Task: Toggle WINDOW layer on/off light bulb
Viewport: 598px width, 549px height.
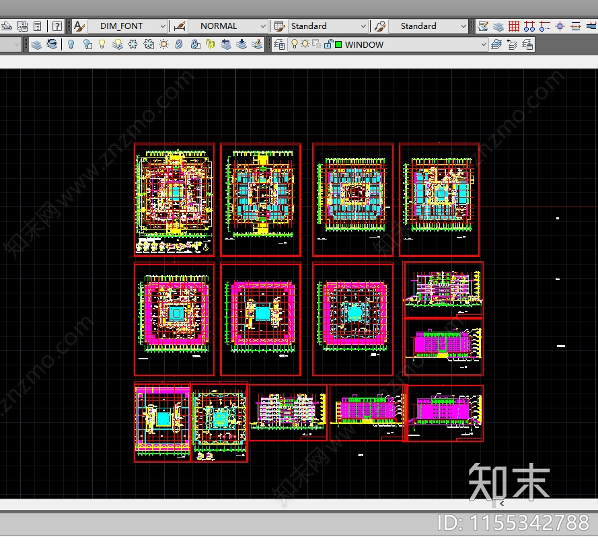Action: click(x=294, y=44)
